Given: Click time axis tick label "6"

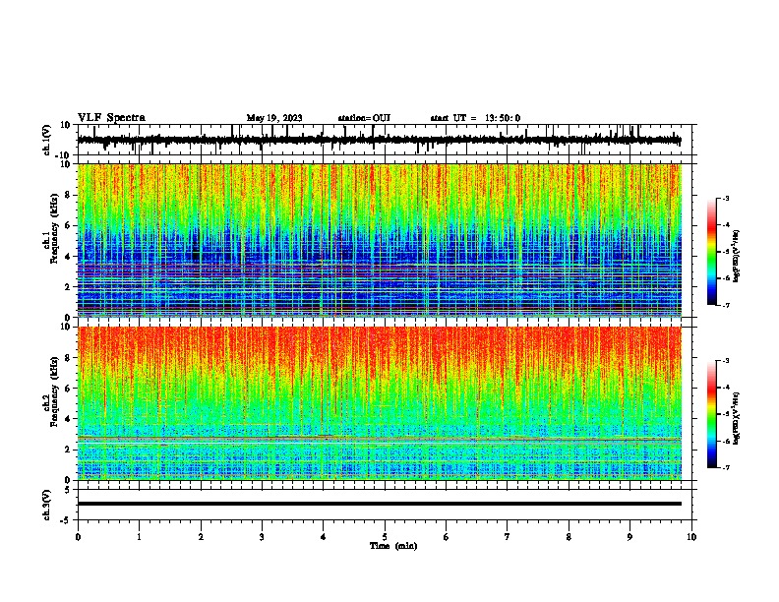Looking at the screenshot, I should (447, 537).
